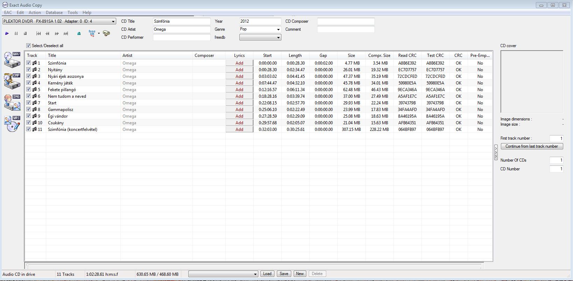Click the Exact Audio Copy title bar icon

(x=5, y=5)
